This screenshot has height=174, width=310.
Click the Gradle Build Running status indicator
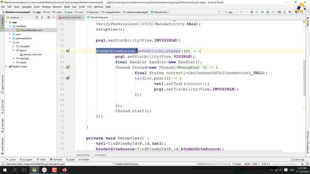(125, 164)
